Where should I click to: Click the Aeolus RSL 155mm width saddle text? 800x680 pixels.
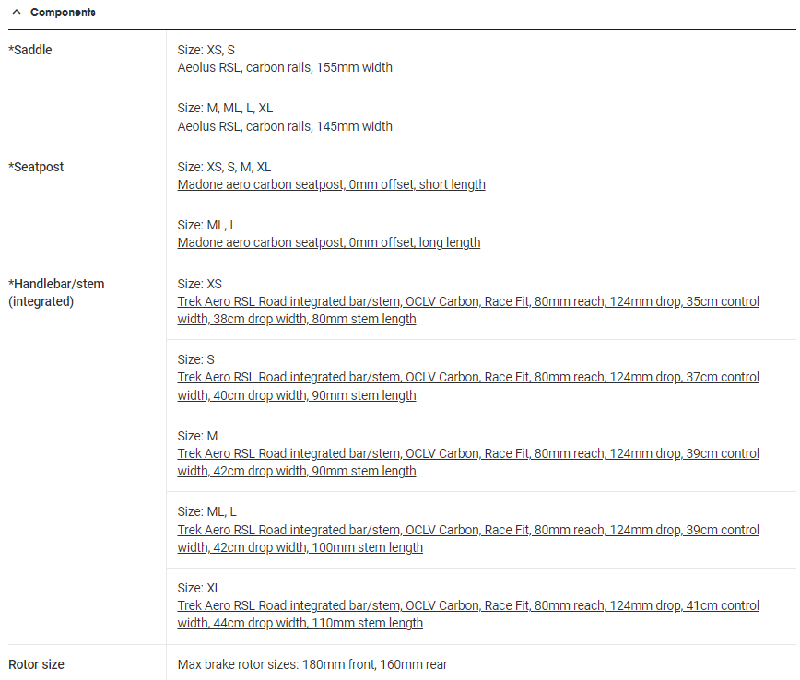[285, 67]
